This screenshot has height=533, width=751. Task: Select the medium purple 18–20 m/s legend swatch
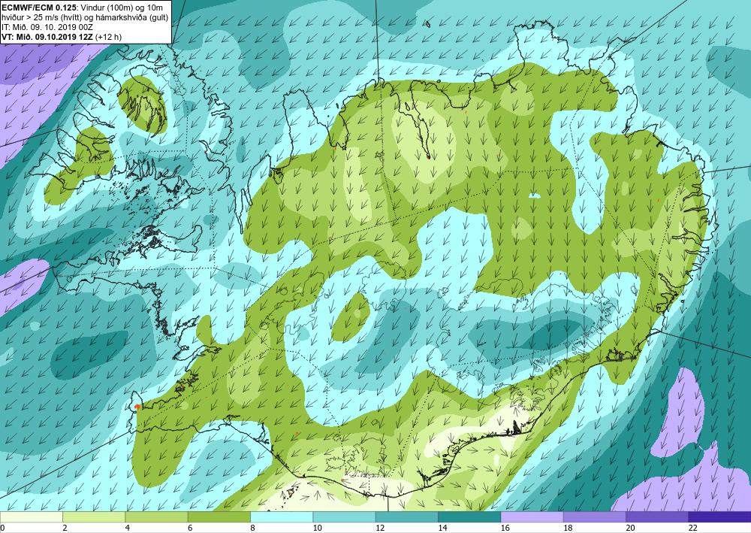[x=594, y=516]
